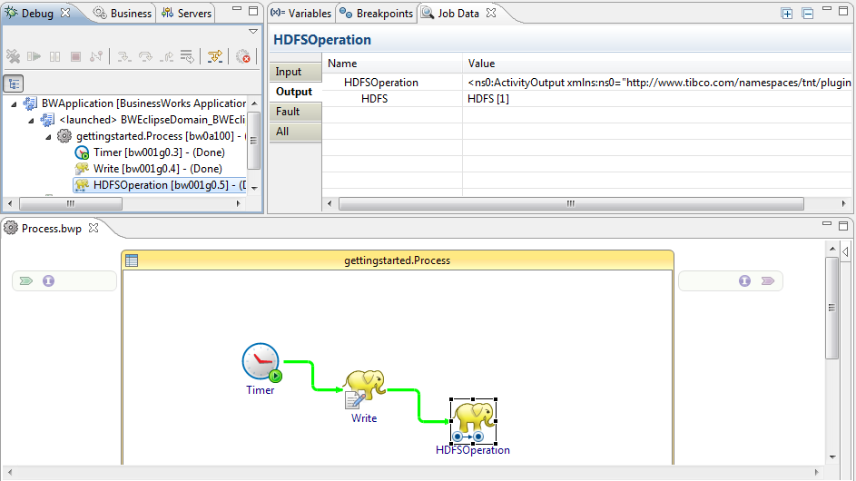Select the Fault section button
Screen dimensions: 856x481
287,112
